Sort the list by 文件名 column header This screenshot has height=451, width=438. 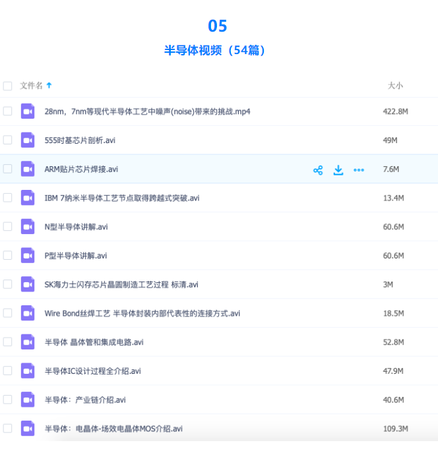(x=32, y=86)
